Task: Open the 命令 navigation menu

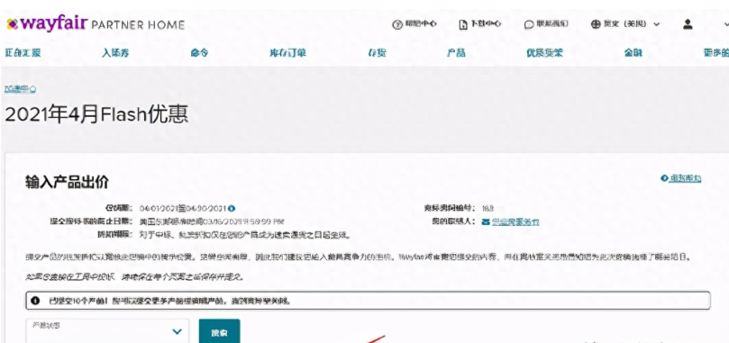Action: [x=199, y=53]
